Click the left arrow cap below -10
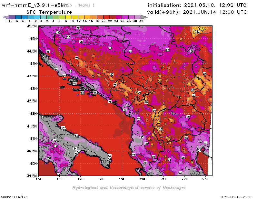The image size is (258, 199). 6,17
